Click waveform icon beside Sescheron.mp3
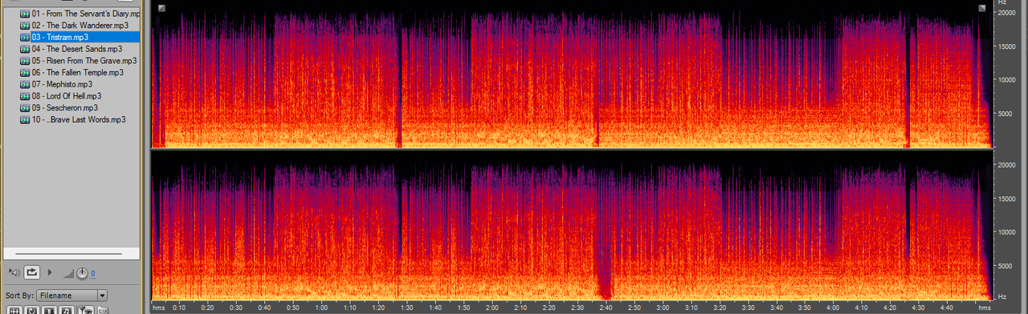Image resolution: width=1028 pixels, height=314 pixels. (x=25, y=107)
